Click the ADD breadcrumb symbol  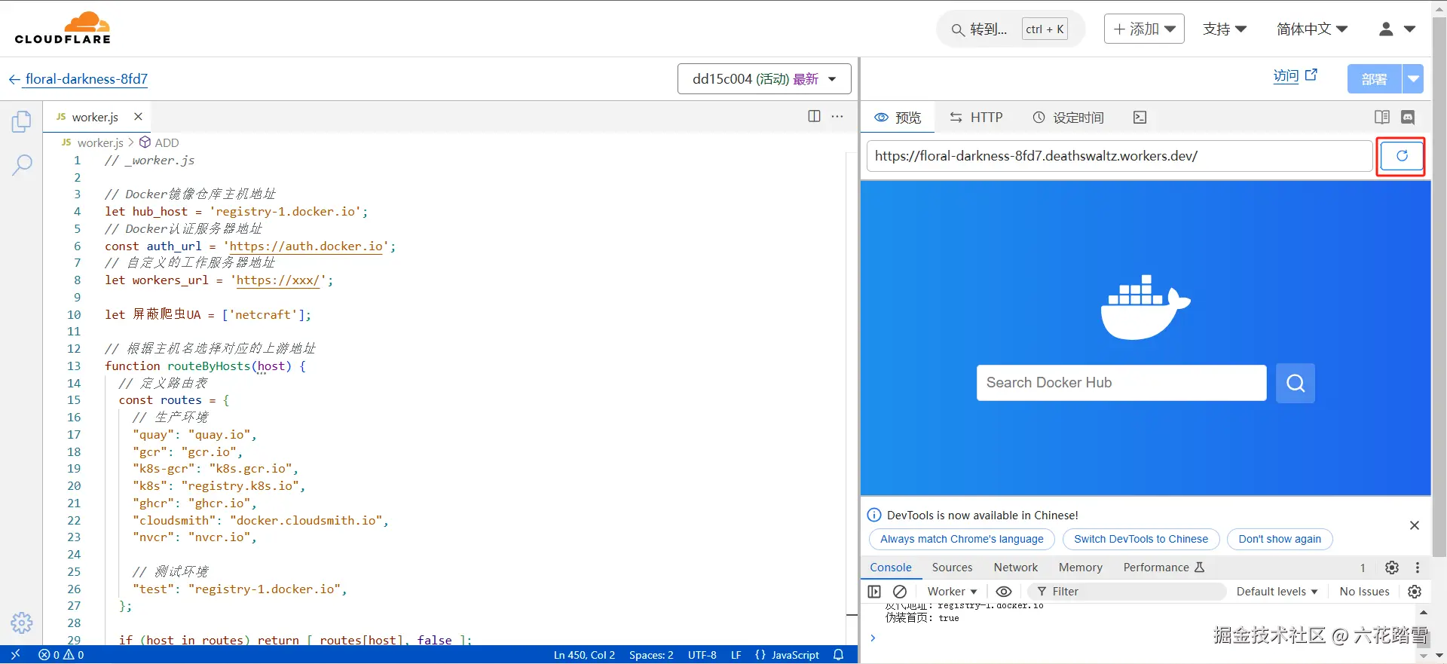[159, 142]
